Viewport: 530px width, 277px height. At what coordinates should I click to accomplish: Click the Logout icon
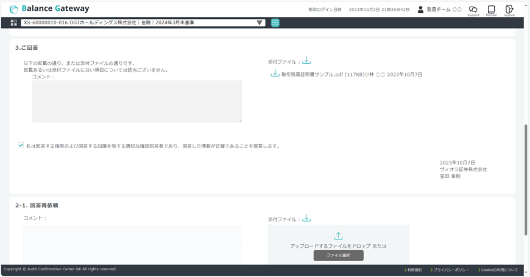[509, 10]
